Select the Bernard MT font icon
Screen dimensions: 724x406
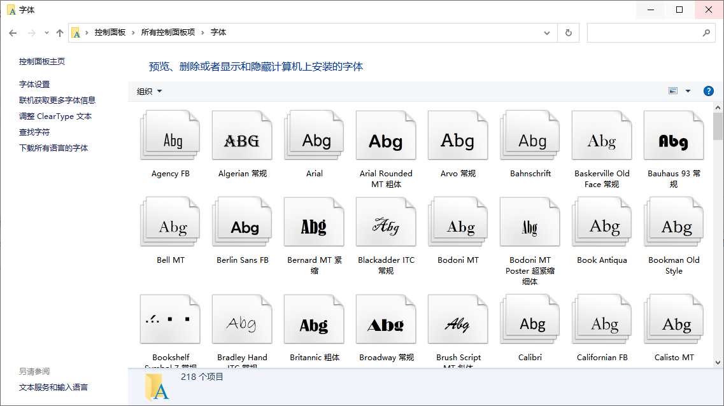click(314, 222)
